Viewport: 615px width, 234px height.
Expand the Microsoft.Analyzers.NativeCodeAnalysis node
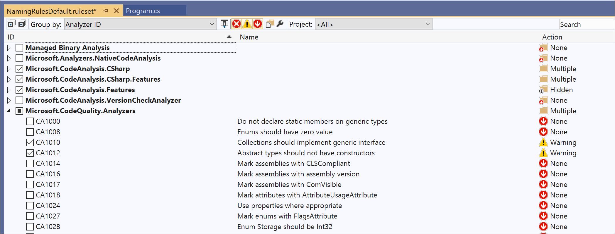(9, 58)
